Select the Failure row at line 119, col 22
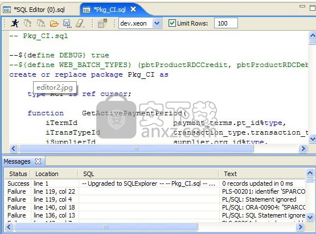 [x=155, y=191]
